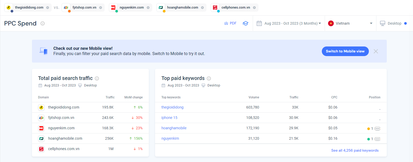Open iphone 15 keyword link
The width and height of the screenshot is (413, 162).
coord(169,118)
